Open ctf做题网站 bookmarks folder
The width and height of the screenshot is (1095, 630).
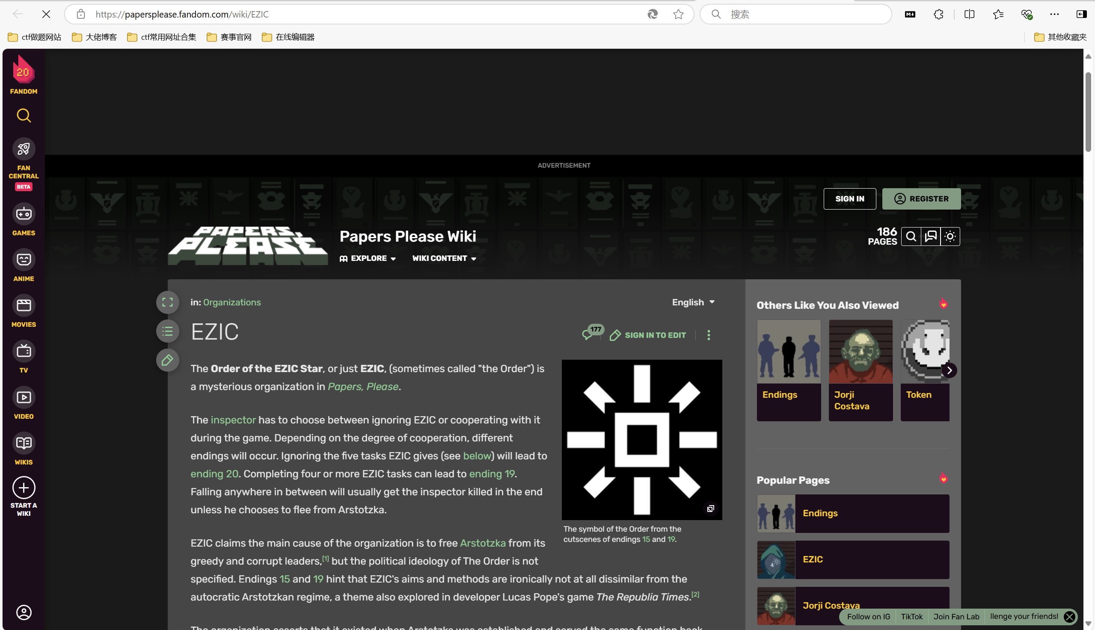[35, 37]
